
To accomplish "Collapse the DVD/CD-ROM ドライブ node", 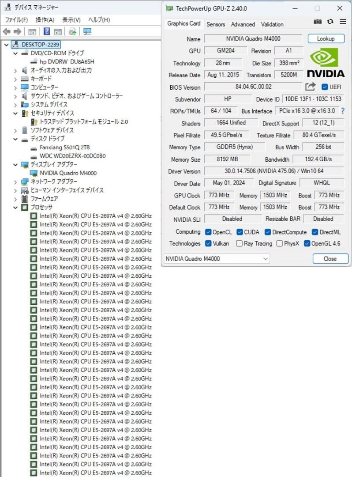I will click(x=15, y=53).
